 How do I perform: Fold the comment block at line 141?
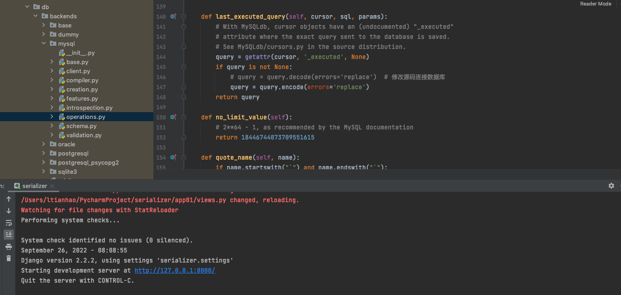(x=184, y=27)
